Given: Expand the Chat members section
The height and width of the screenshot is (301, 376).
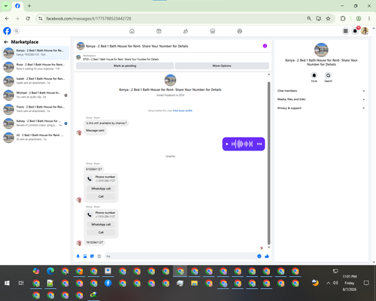Looking at the screenshot, I should click(x=321, y=91).
